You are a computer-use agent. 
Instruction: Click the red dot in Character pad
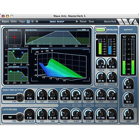point(14,37)
